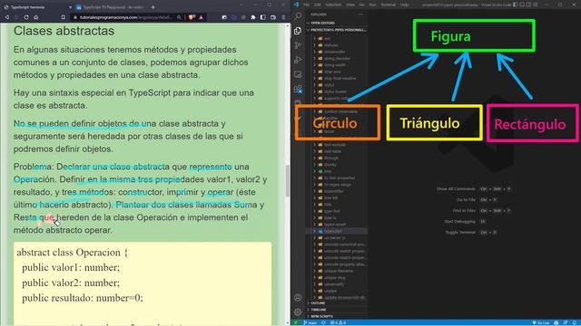Open the Selection menu in VS Code

(x=333, y=5)
